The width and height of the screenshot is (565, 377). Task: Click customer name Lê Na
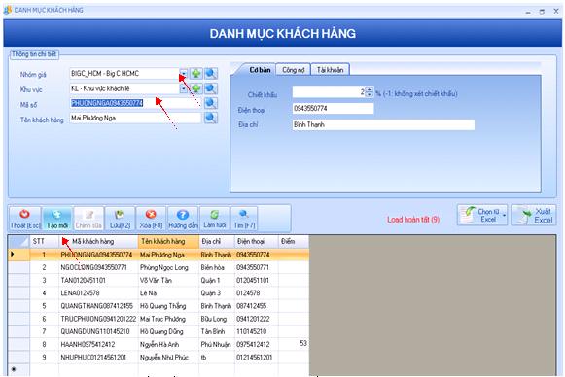(148, 293)
